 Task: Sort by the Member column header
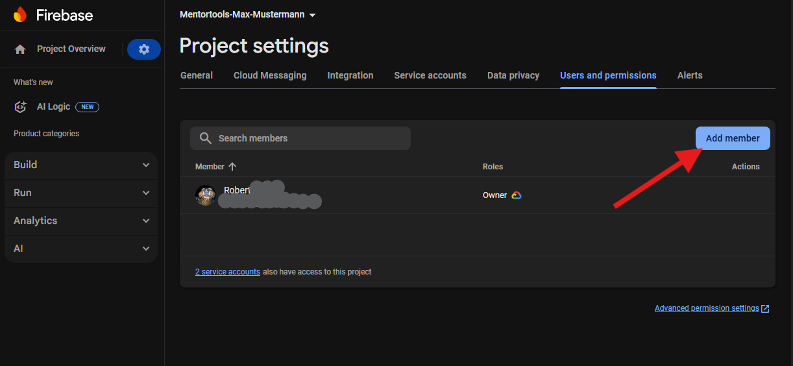click(210, 167)
